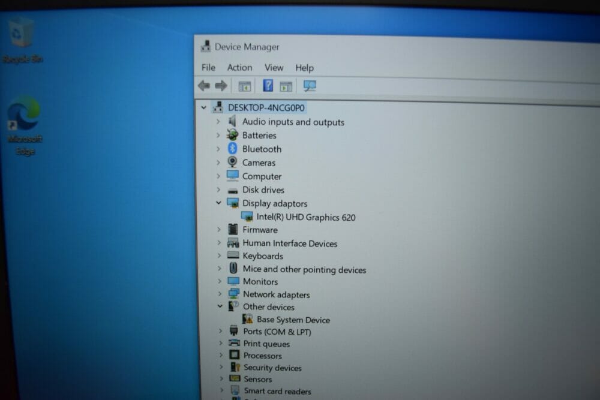The height and width of the screenshot is (400, 600).
Task: Select the Keyboards label
Action: (x=263, y=256)
